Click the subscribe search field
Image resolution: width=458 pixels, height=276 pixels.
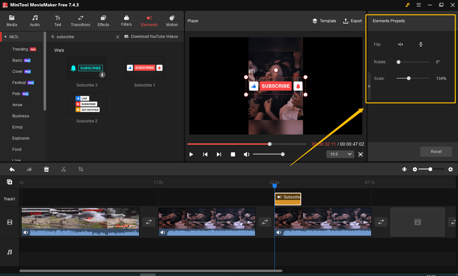(x=82, y=37)
